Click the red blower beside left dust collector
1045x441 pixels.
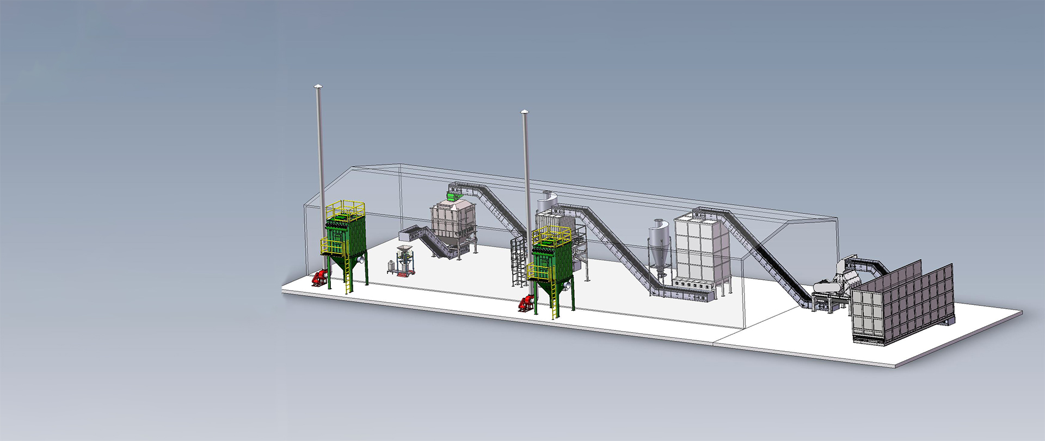pyautogui.click(x=318, y=278)
